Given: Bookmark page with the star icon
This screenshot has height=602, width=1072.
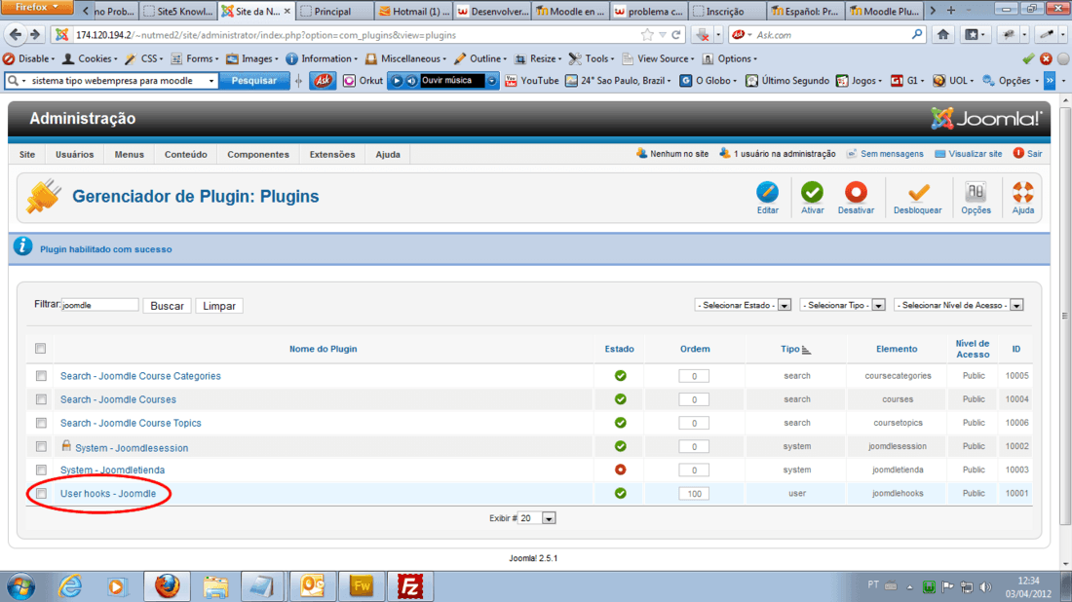Looking at the screenshot, I should [x=647, y=34].
